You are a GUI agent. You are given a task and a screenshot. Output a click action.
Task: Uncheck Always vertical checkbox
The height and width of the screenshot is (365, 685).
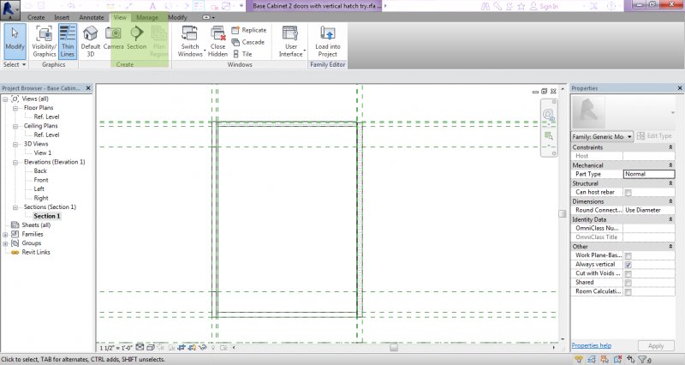coord(628,265)
